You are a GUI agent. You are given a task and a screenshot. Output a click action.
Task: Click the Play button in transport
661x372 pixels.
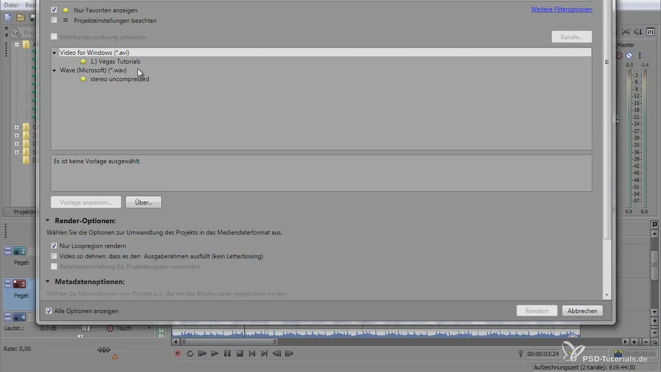pos(215,354)
